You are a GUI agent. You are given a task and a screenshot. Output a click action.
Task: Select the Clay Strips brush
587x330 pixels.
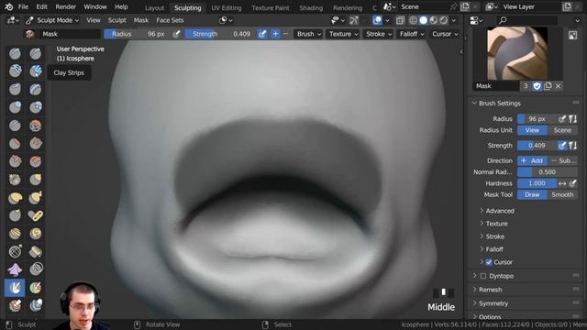[36, 71]
